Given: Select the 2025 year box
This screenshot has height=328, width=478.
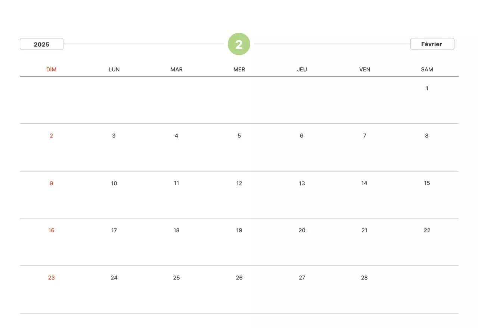Looking at the screenshot, I should click(x=41, y=44).
